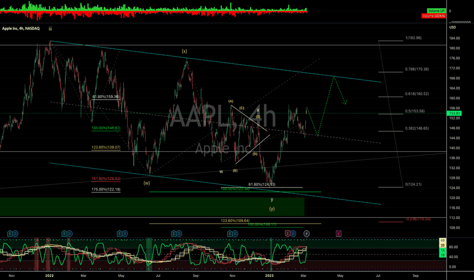Click the 123.60%(139.07) extension label
Image resolution: width=474 pixels, height=280 pixels.
106,148
